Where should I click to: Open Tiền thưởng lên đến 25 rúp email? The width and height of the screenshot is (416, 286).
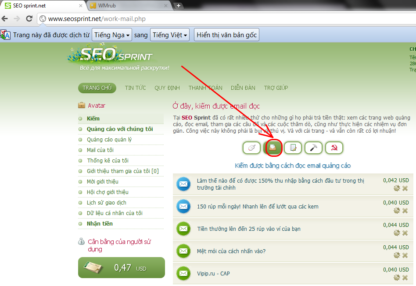(x=249, y=229)
